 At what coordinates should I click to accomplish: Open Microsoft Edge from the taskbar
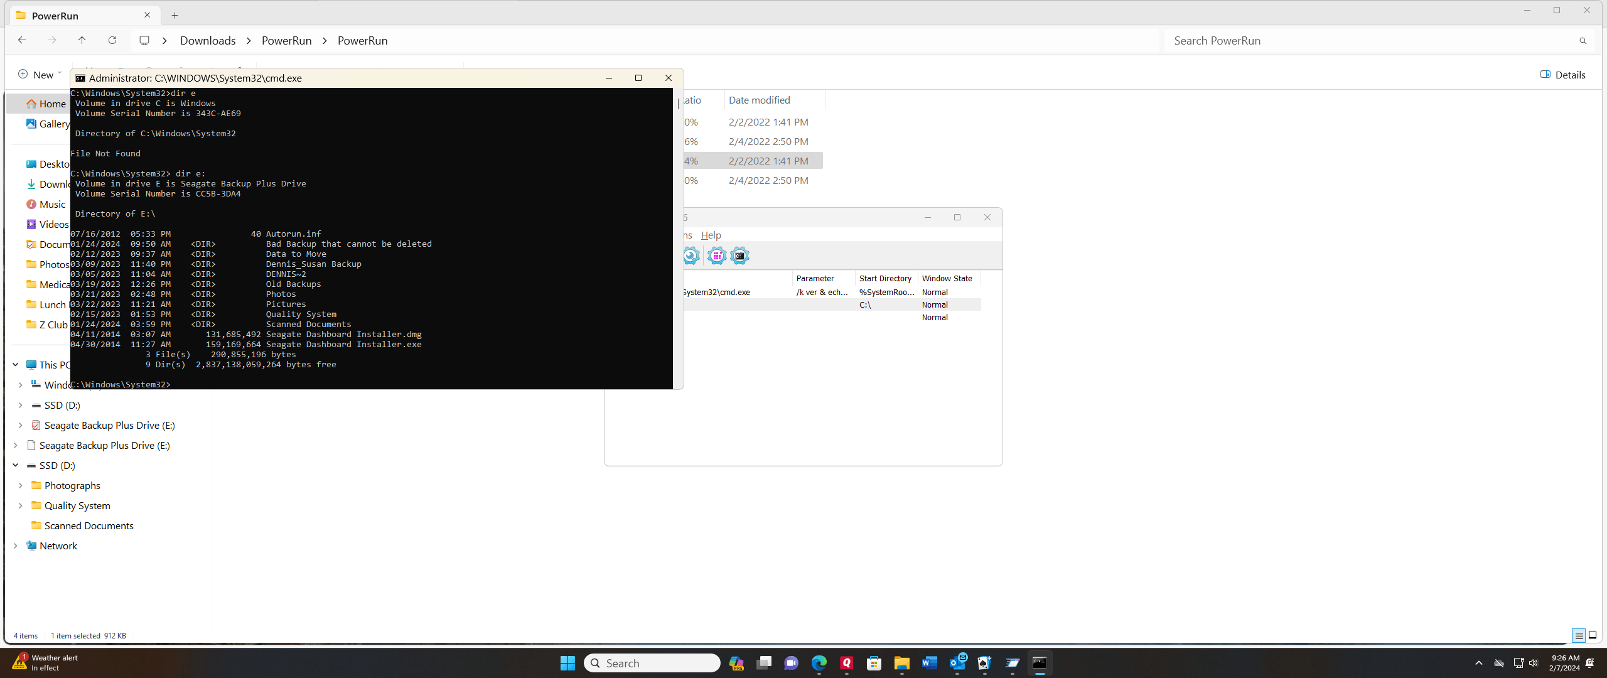pos(819,663)
